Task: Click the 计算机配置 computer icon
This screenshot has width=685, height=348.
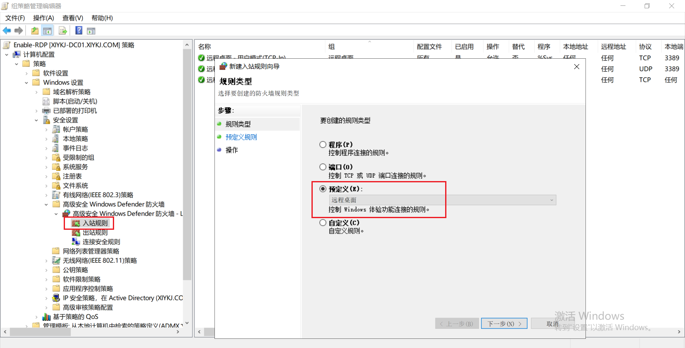Action: pos(17,55)
